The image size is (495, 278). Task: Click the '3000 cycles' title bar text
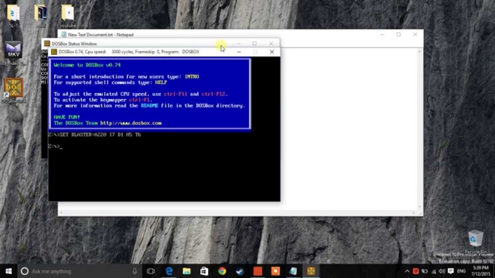point(122,52)
